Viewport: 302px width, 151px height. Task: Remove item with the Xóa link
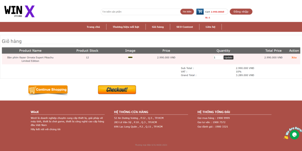point(294,57)
